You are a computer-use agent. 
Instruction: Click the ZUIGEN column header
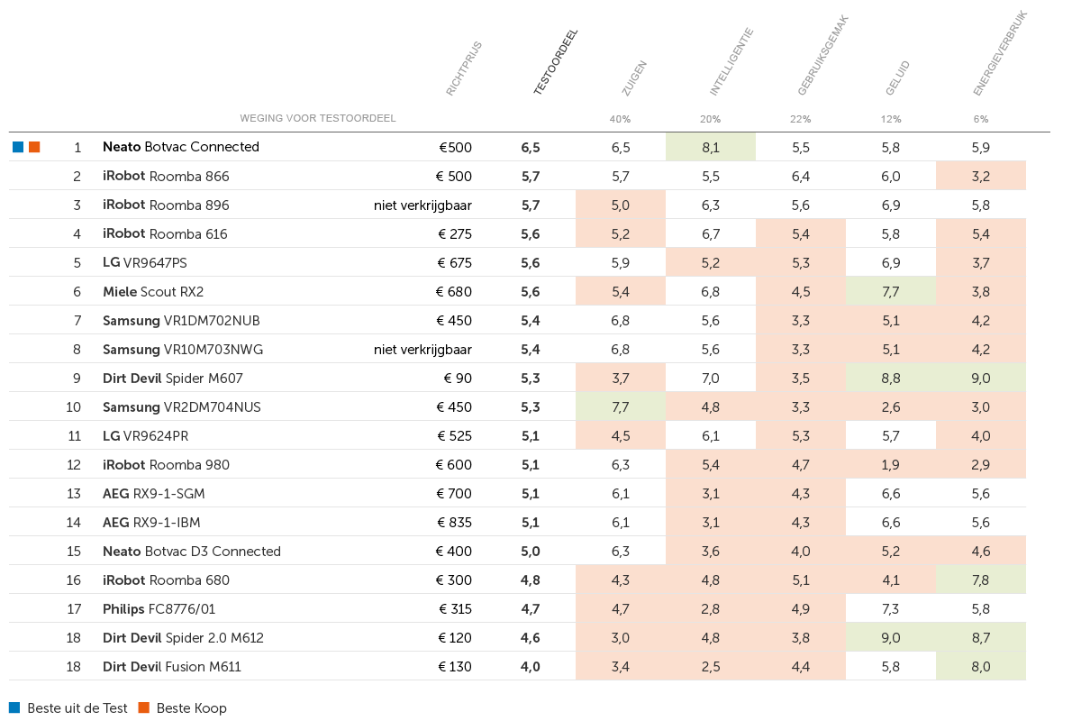coord(634,78)
